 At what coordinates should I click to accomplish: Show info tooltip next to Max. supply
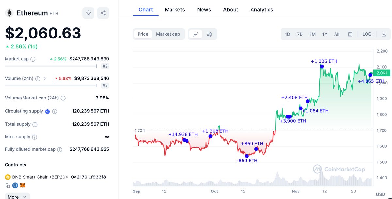pos(35,137)
